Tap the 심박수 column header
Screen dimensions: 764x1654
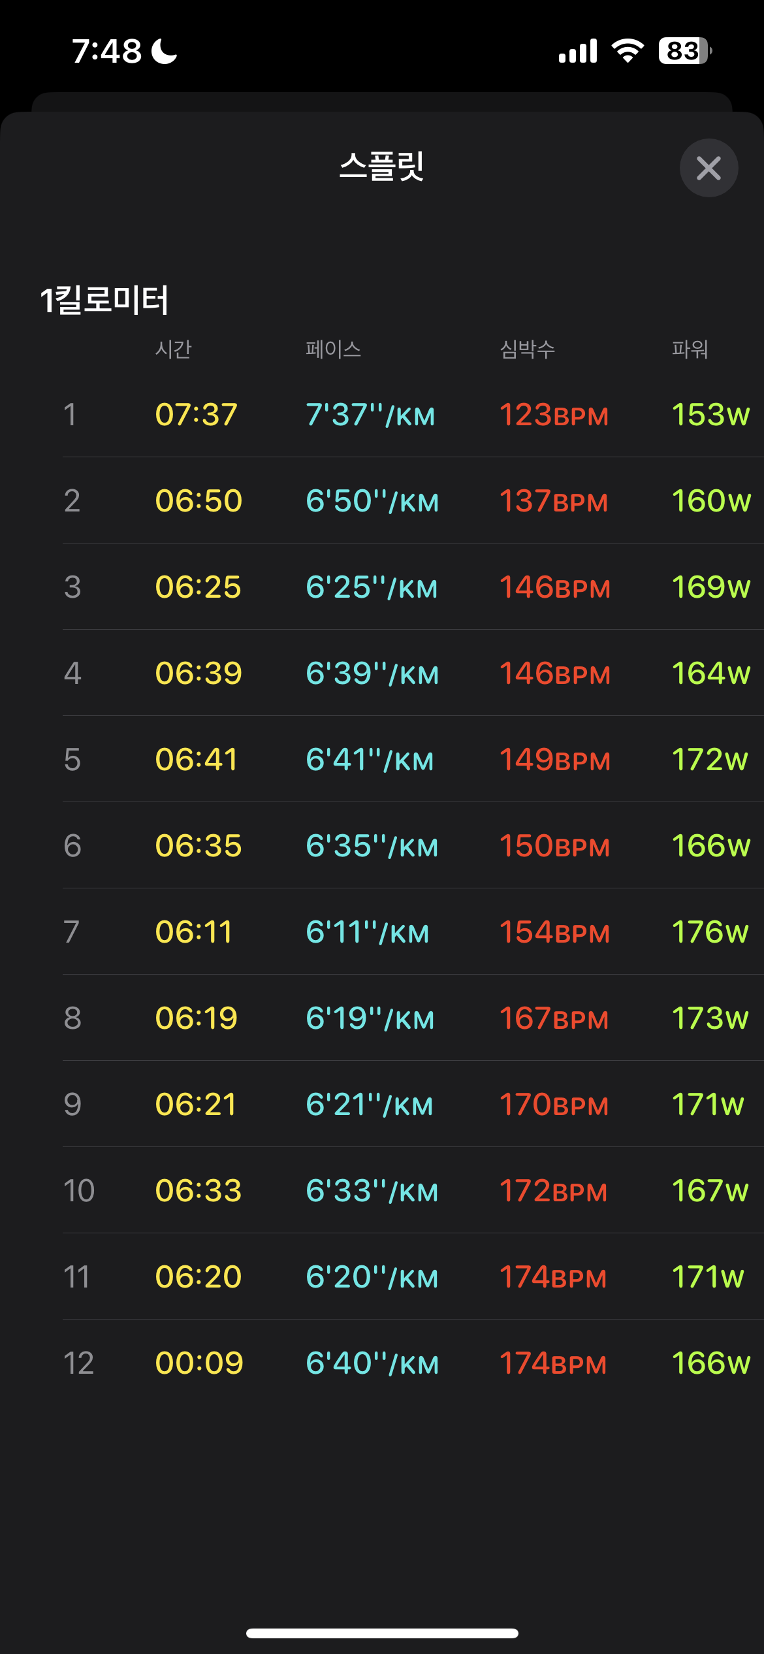(527, 349)
